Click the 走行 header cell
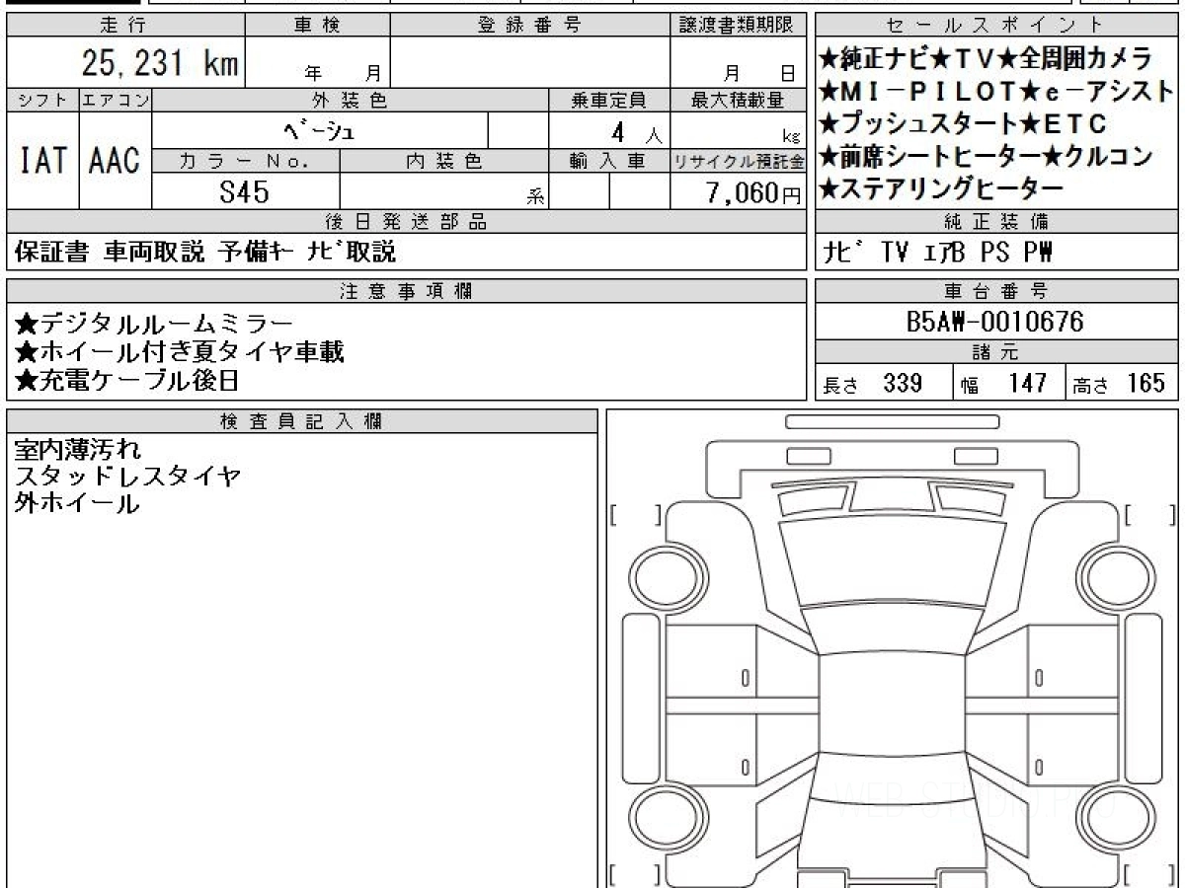The height and width of the screenshot is (888, 1185). click(x=125, y=26)
